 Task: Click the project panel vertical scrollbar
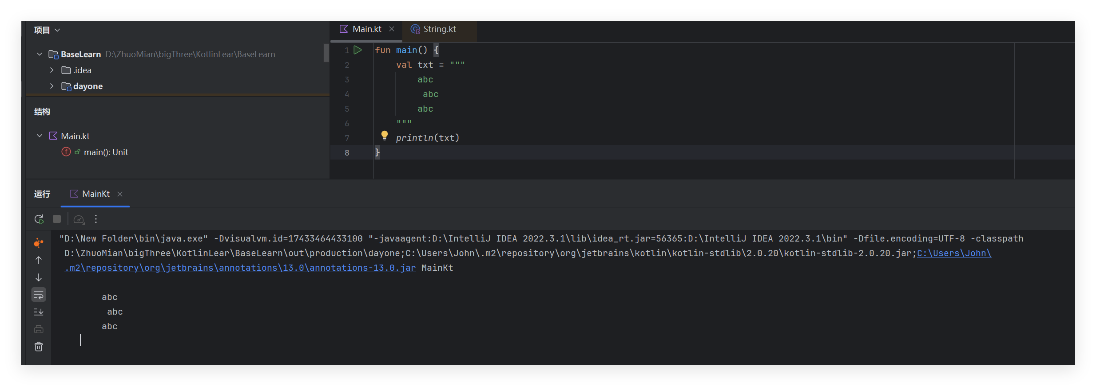coord(326,53)
